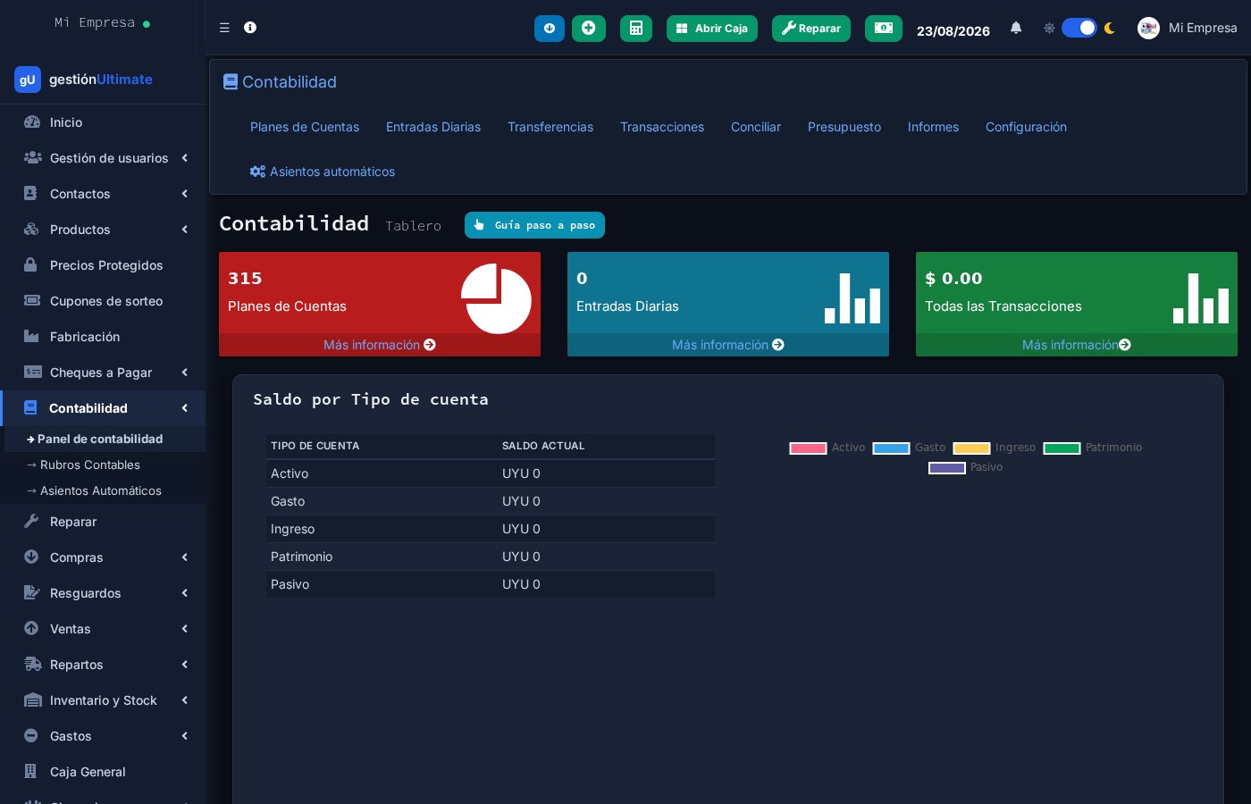The height and width of the screenshot is (804, 1251).
Task: Click the green money bill button
Action: [x=884, y=29]
